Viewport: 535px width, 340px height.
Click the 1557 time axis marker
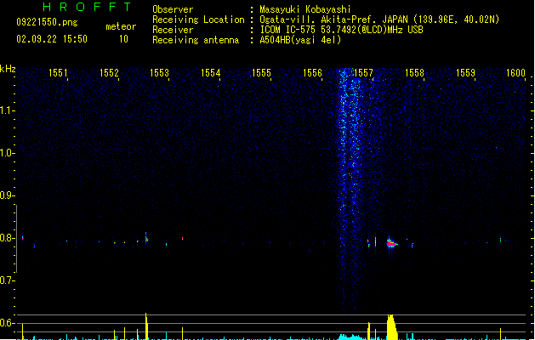(363, 73)
